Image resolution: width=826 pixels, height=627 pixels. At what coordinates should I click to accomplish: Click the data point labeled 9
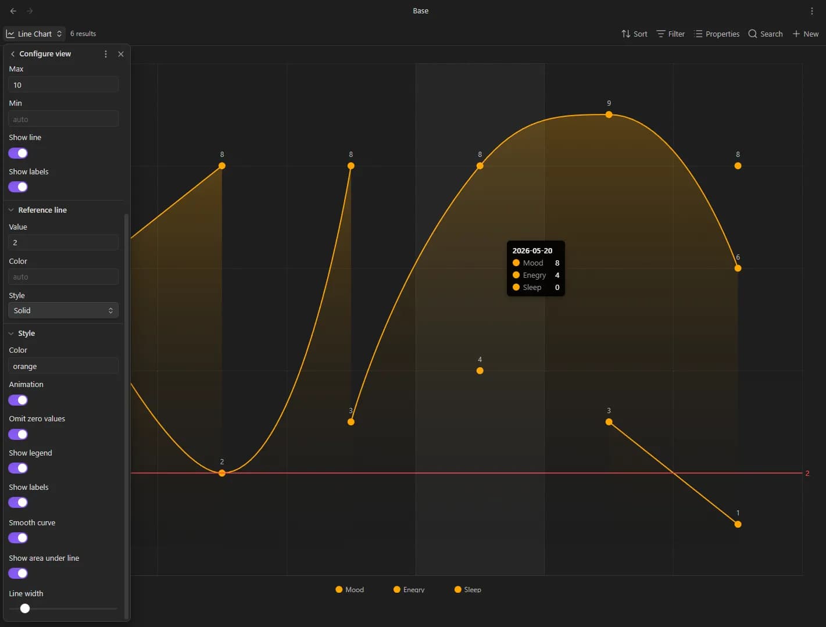609,114
